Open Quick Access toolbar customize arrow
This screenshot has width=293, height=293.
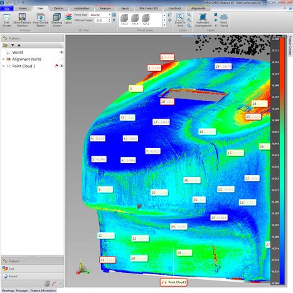coord(23,3)
